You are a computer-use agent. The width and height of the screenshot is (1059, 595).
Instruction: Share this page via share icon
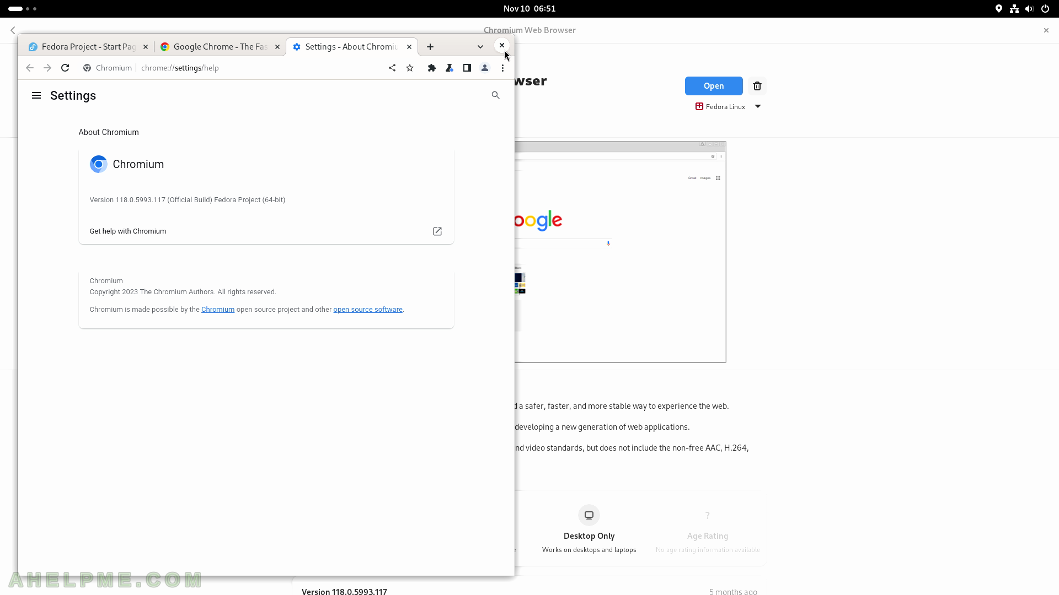(392, 68)
